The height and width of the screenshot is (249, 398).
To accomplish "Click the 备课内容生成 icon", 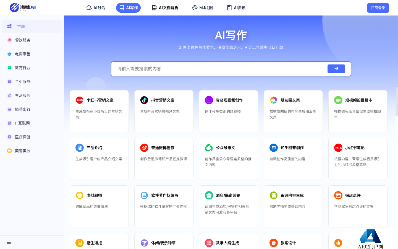I will point(274,195).
